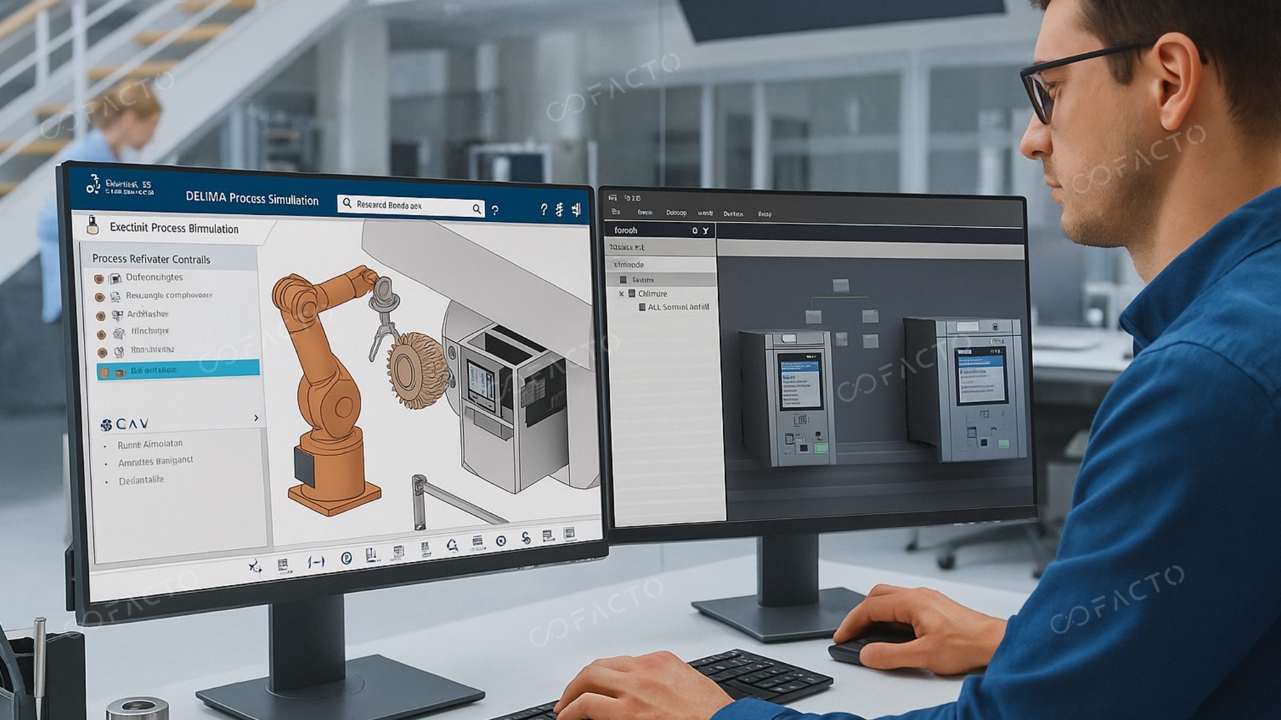
Task: Click the S-shaped path icon in bottom toolbar
Action: pos(525,538)
